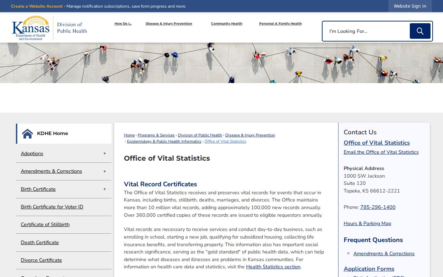Viewport: 443px width, 277px height.
Task: Click Disease & Injury Prevention breadcrumb
Action: point(250,135)
